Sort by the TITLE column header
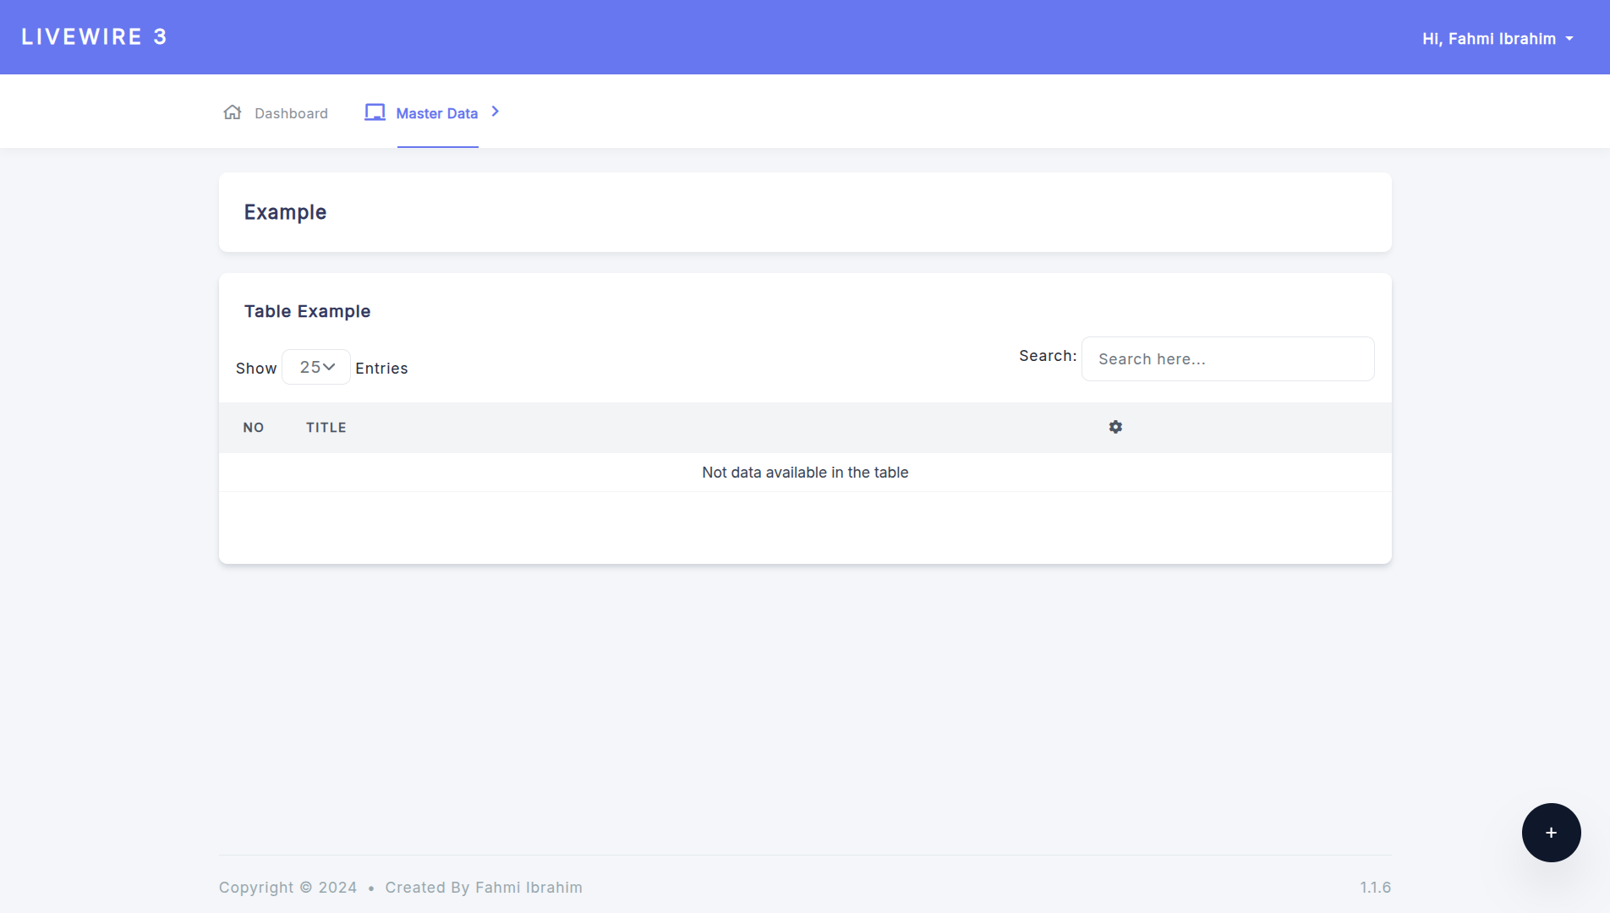1610x913 pixels. [326, 428]
